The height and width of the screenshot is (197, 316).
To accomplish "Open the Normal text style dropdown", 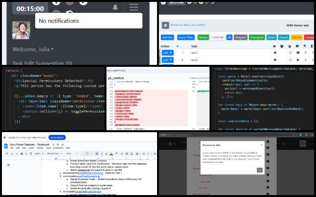I will pos(55,154).
